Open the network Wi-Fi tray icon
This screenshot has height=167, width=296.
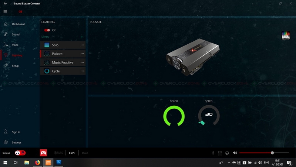click(255, 163)
